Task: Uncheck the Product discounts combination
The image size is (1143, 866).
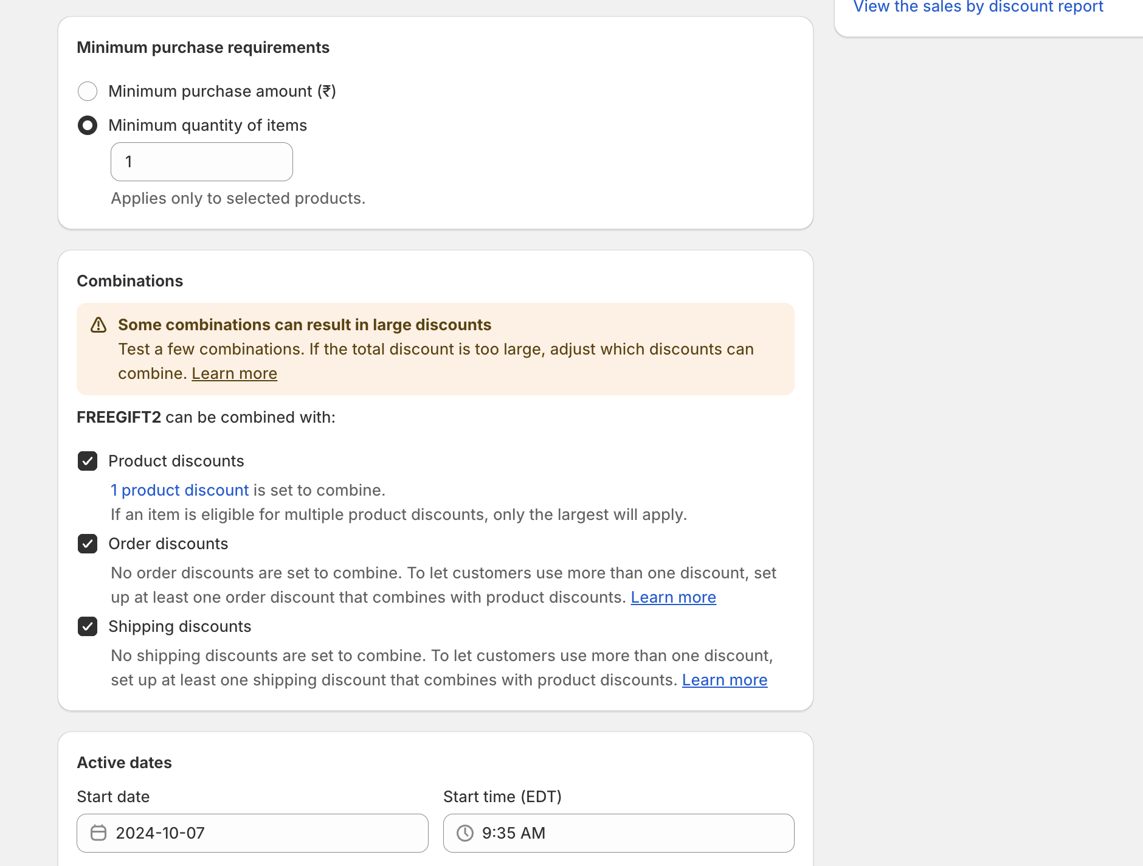Action: [x=88, y=461]
